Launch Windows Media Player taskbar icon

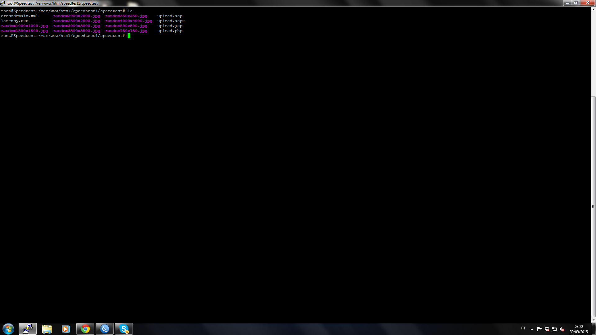(x=66, y=329)
